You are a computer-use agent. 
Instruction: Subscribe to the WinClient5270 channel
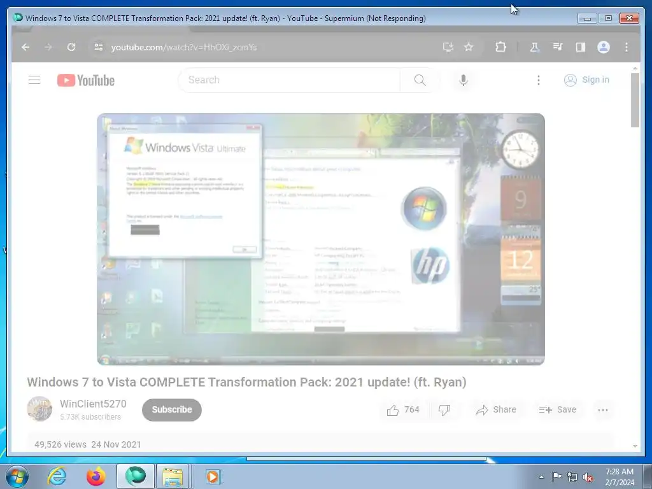click(x=172, y=409)
